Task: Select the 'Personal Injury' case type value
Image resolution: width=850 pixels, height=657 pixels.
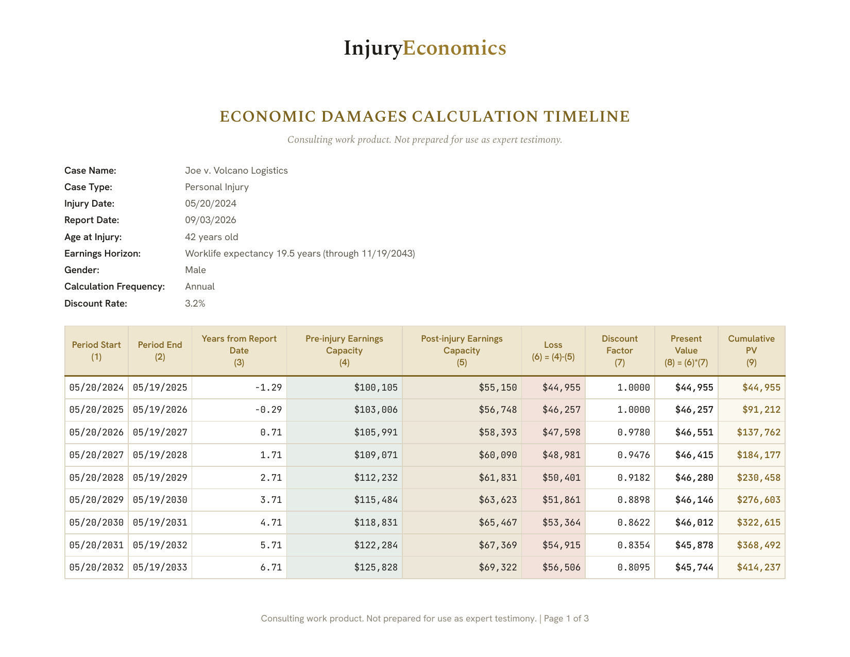Action: point(217,187)
